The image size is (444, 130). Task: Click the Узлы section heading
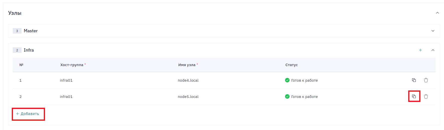15,13
